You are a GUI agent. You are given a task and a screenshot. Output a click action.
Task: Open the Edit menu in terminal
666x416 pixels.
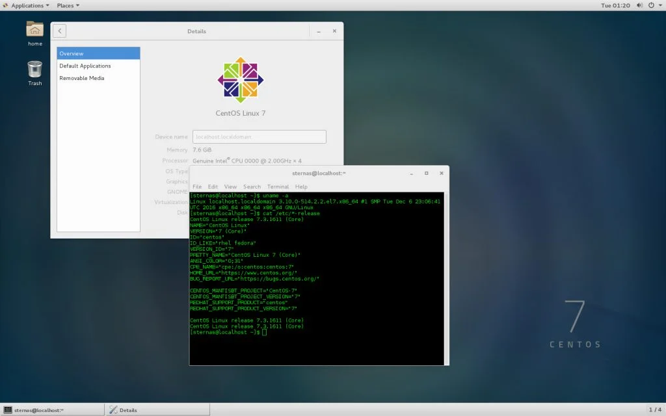(213, 187)
